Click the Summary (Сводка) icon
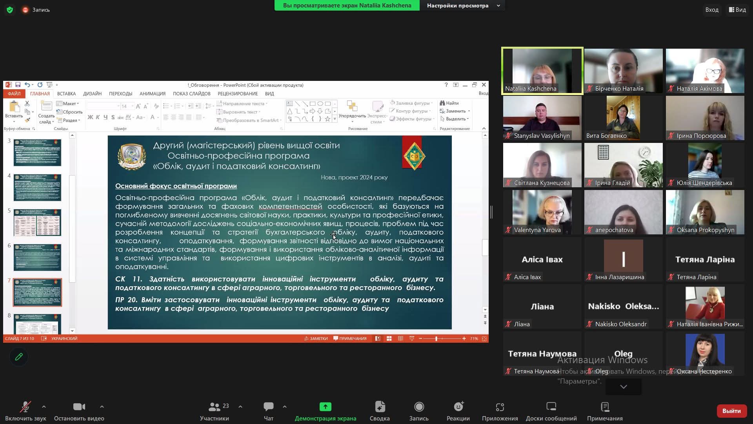This screenshot has width=753, height=424. [x=380, y=407]
